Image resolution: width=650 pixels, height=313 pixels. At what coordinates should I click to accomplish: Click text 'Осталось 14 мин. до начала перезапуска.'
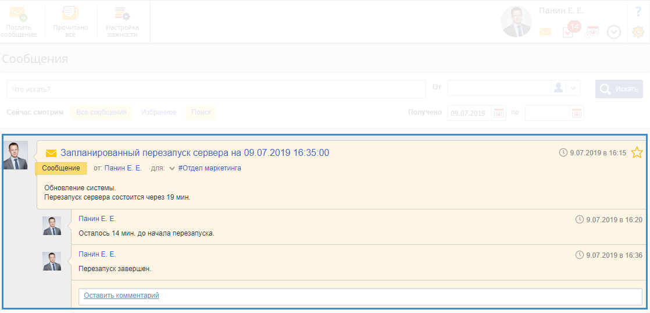coord(147,233)
